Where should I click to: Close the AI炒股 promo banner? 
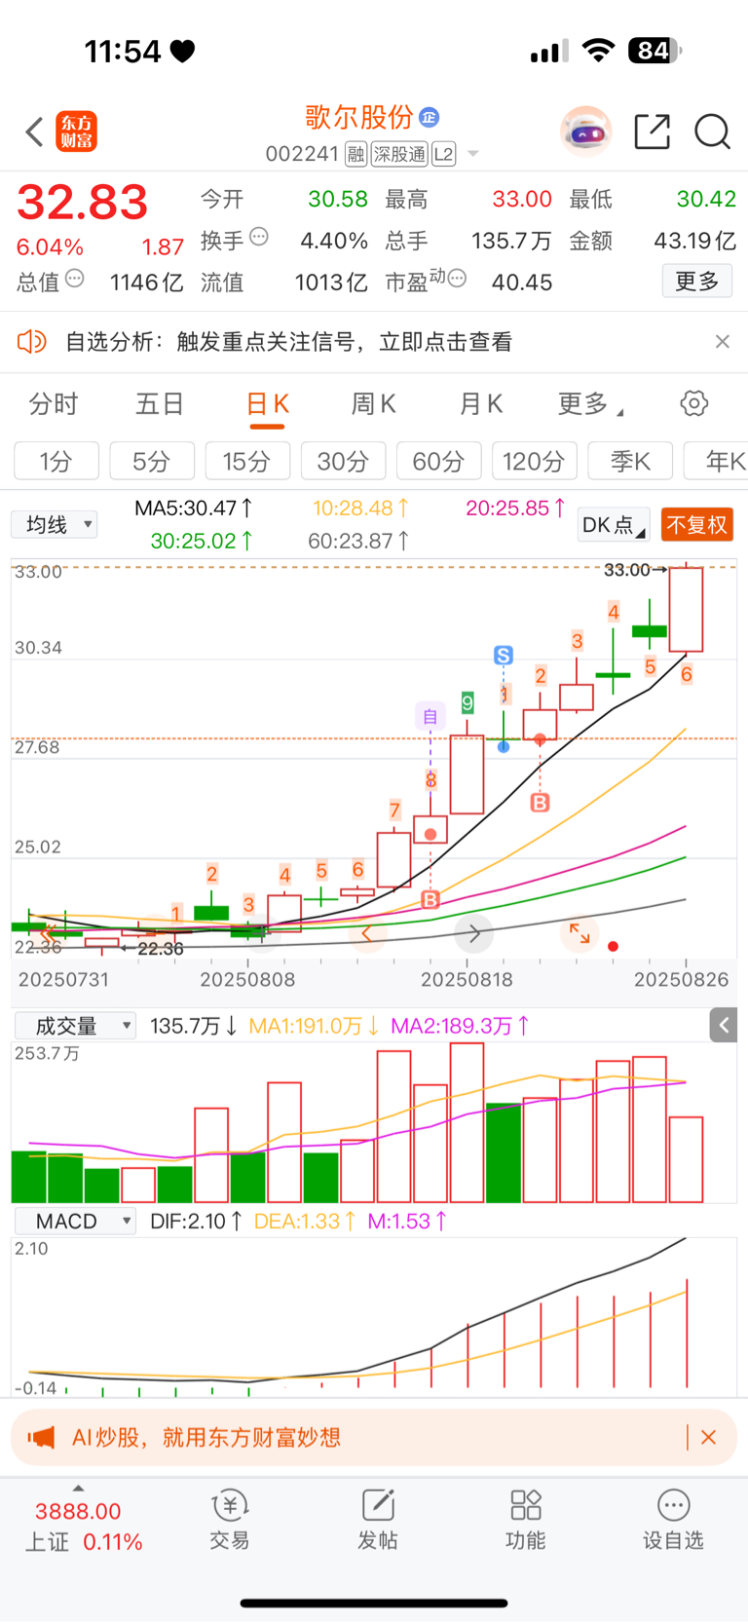point(709,1437)
